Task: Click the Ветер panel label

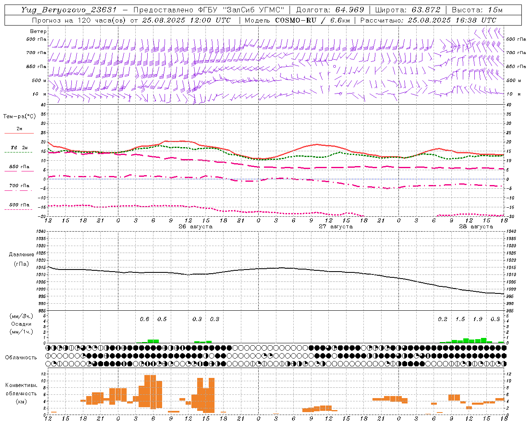Action: tap(38, 31)
